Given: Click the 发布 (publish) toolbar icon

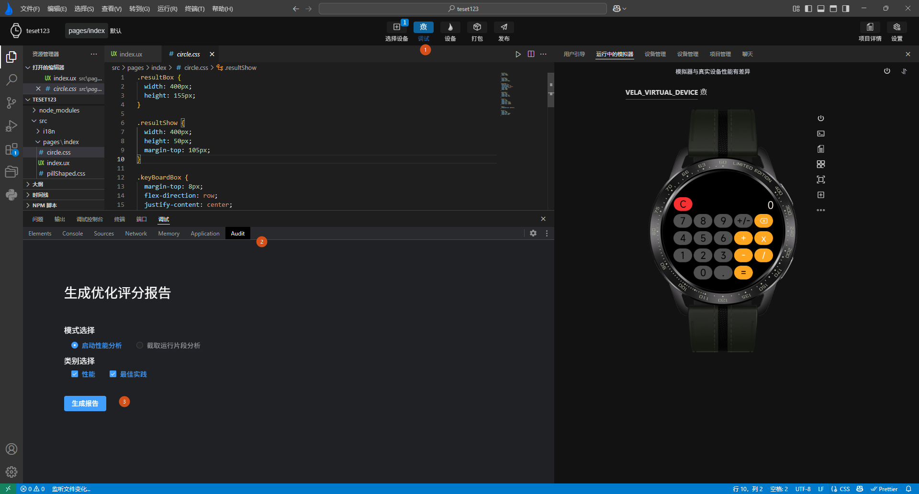Looking at the screenshot, I should point(504,27).
